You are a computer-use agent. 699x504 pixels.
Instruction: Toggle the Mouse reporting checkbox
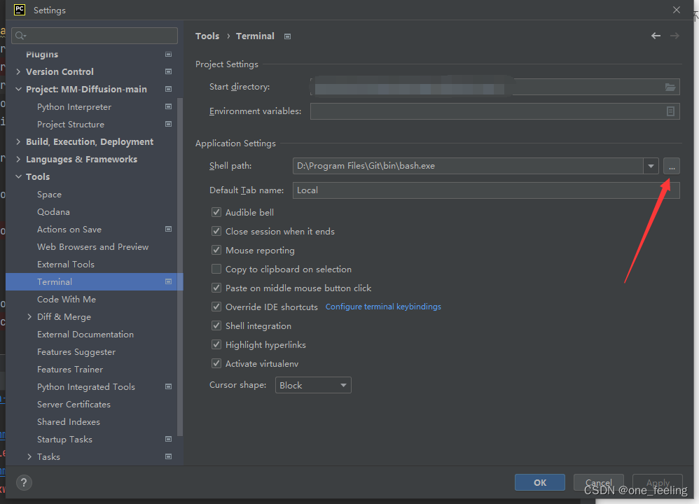(216, 250)
